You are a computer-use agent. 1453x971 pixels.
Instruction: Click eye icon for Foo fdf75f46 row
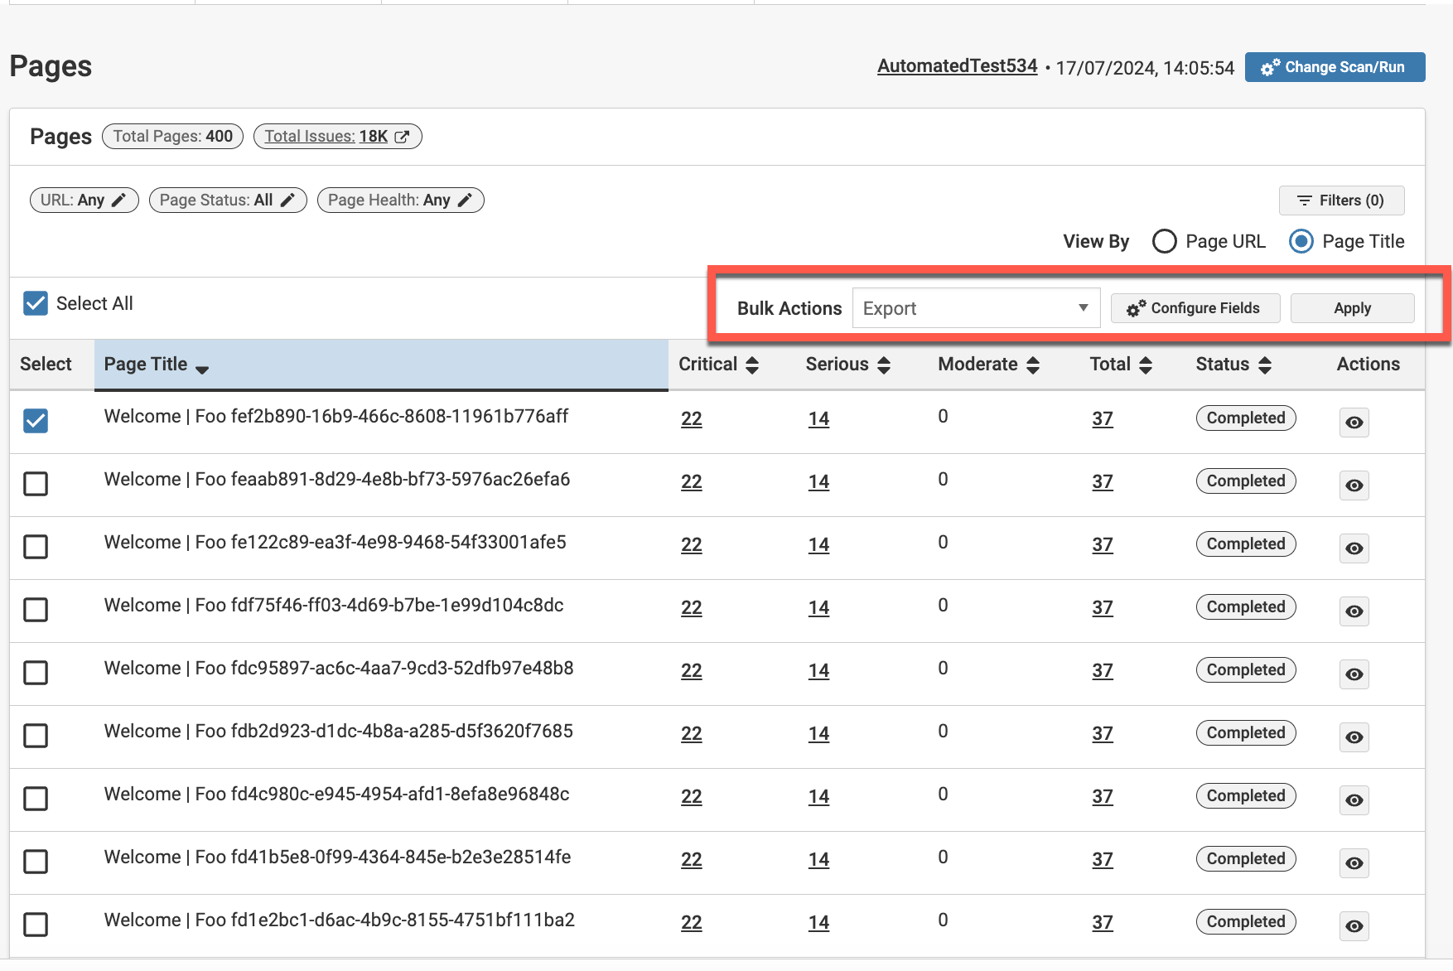click(x=1354, y=611)
